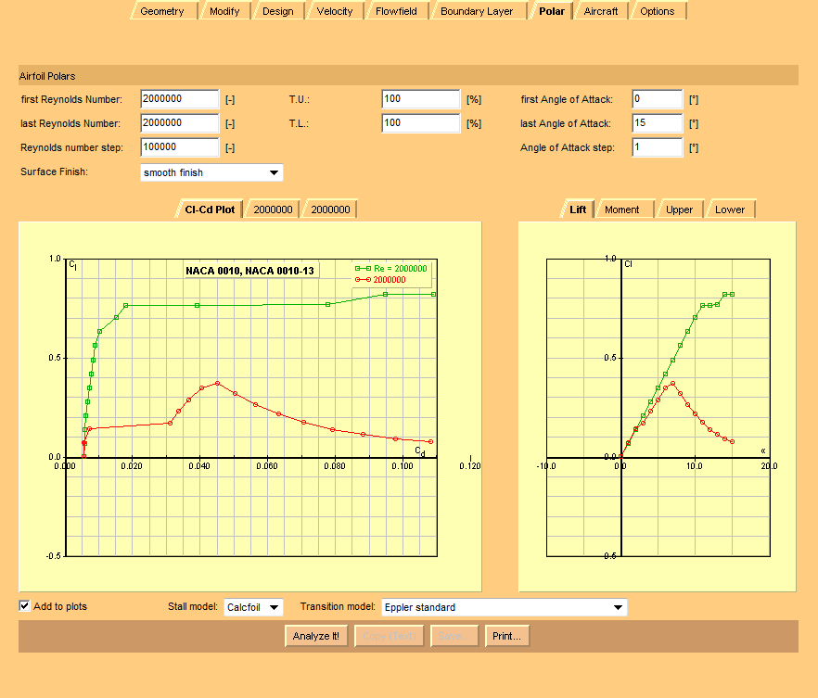Click the green Re = 2000000 legend entry
The height and width of the screenshot is (698, 818).
393,268
